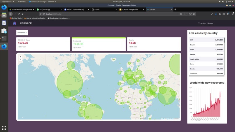The image size is (235, 132).
Task: Click the Leaflet attribution link
Action: pyautogui.click(x=163, y=119)
